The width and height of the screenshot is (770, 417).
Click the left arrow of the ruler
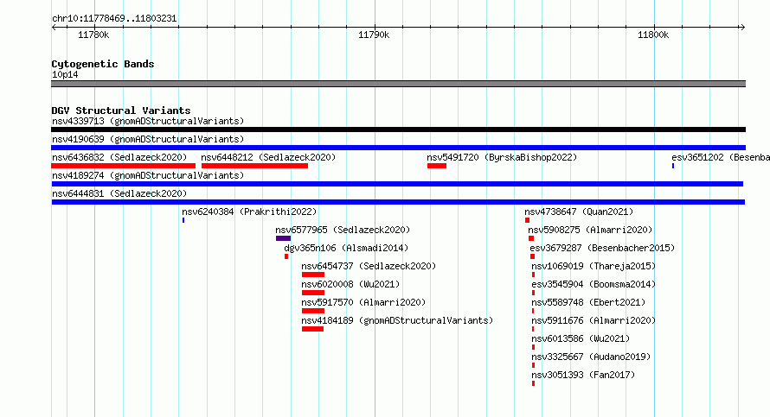tap(54, 28)
